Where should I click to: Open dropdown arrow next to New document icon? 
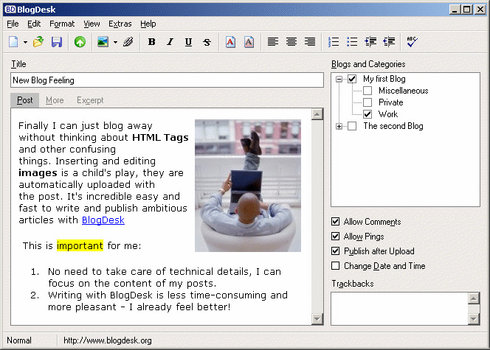[25, 42]
